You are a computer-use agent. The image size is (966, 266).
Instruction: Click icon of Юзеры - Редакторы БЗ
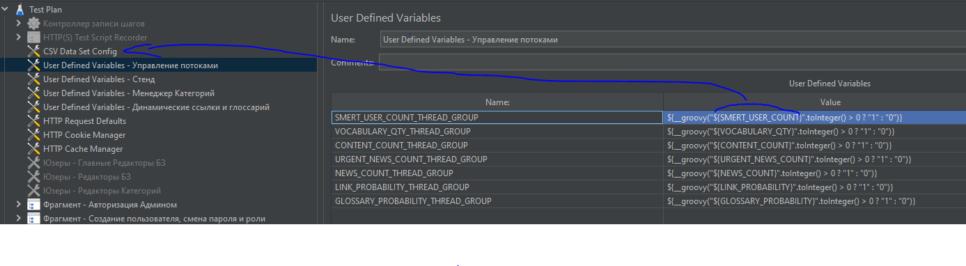(x=33, y=177)
